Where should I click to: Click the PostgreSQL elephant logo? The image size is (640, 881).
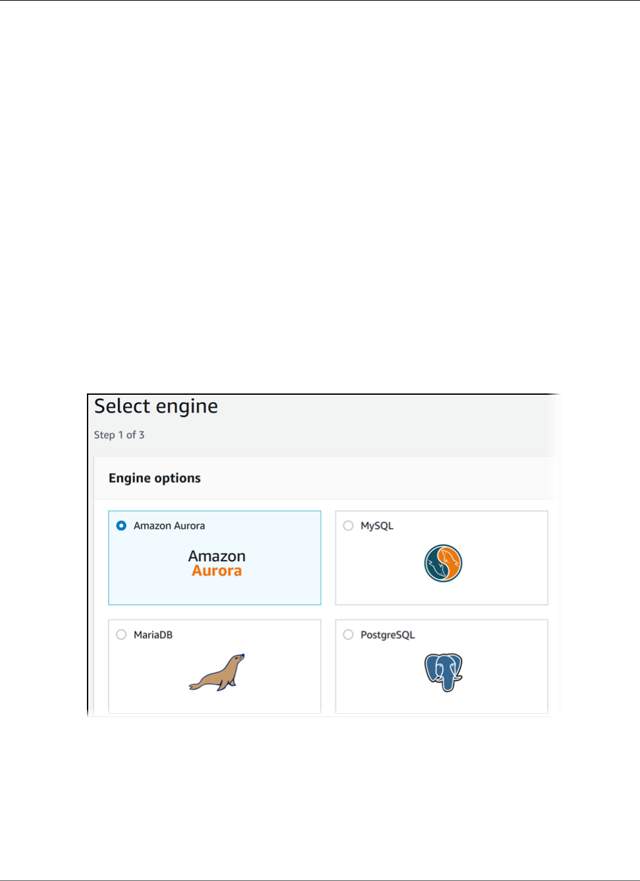point(443,672)
